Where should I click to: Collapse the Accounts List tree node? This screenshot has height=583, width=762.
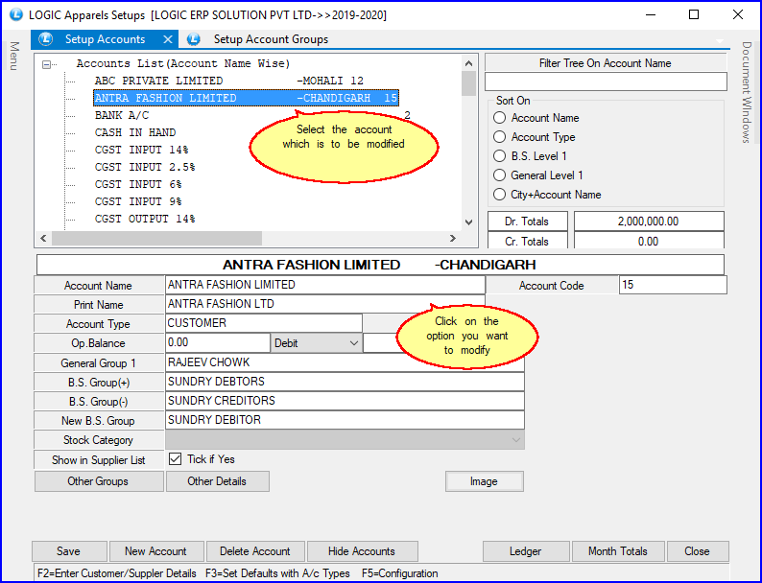pos(46,64)
